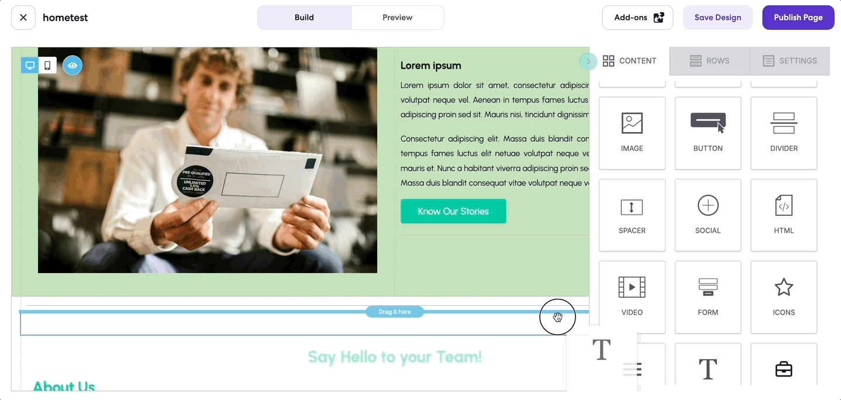Viewport: 841px width, 400px height.
Task: Open the Add-ons menu
Action: point(637,18)
